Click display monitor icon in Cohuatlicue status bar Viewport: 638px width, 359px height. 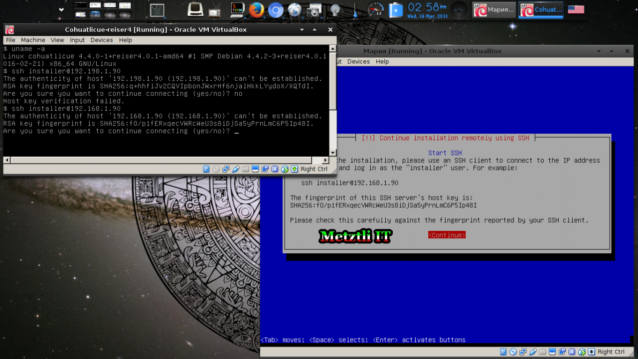pyautogui.click(x=255, y=169)
